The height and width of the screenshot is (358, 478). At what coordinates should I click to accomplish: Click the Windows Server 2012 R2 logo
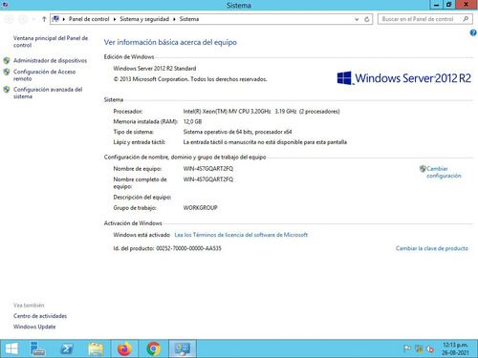pos(403,78)
